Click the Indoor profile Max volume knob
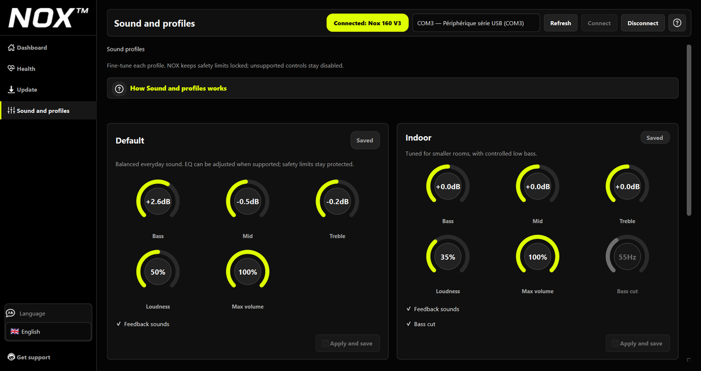 coord(537,257)
